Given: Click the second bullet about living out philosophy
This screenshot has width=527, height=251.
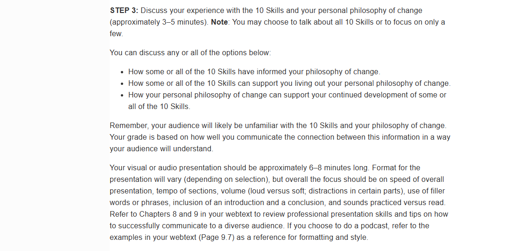Looking at the screenshot, I should tap(290, 83).
